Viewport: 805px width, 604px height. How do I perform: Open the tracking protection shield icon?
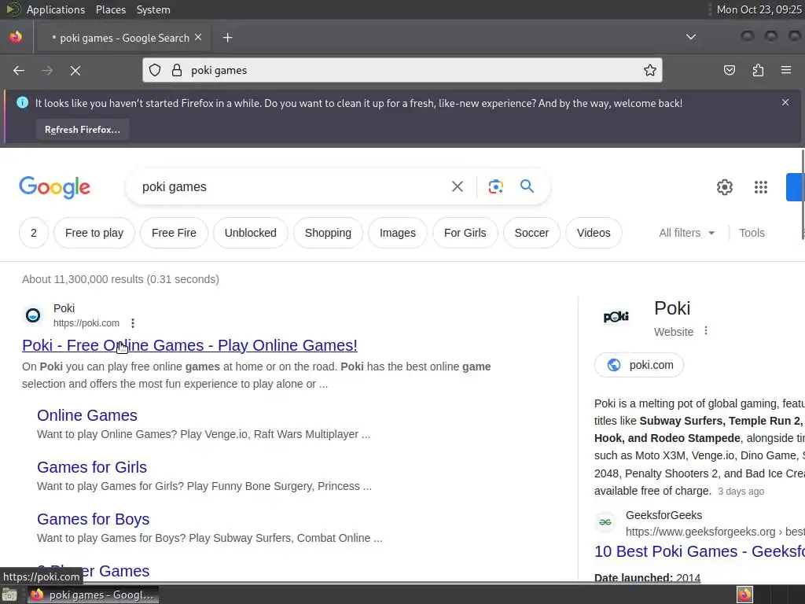pos(155,70)
